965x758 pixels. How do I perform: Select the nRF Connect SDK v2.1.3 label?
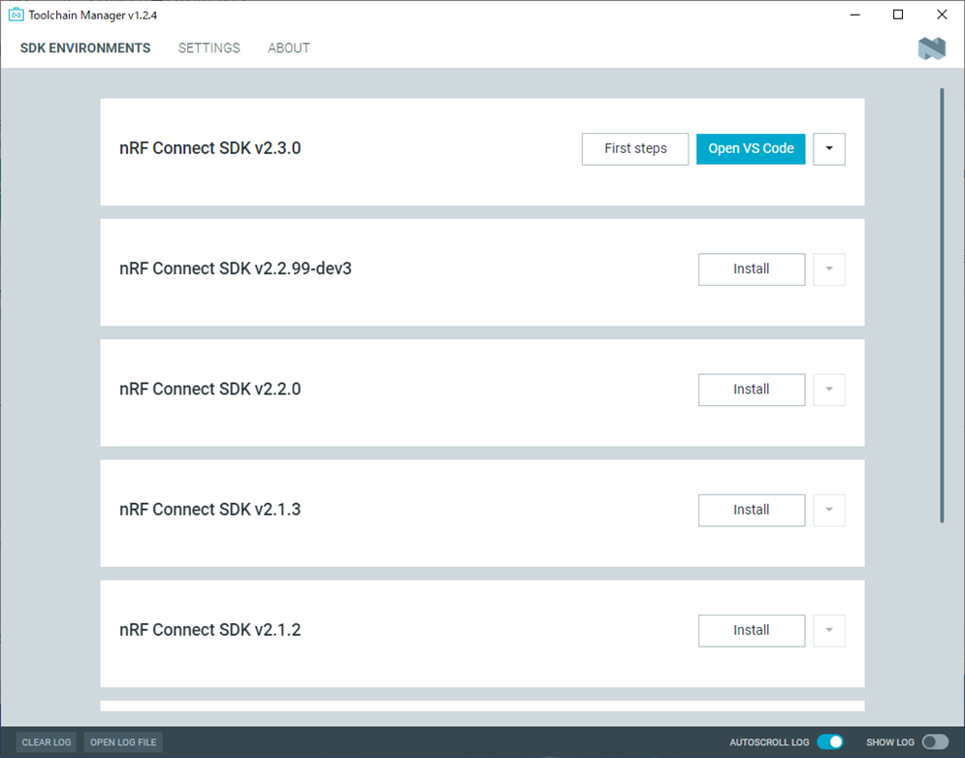coord(209,510)
